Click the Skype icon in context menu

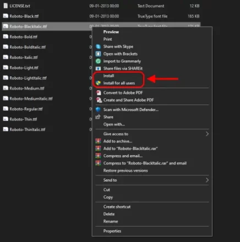point(98,47)
